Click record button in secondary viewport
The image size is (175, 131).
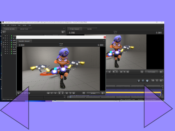tap(59, 93)
